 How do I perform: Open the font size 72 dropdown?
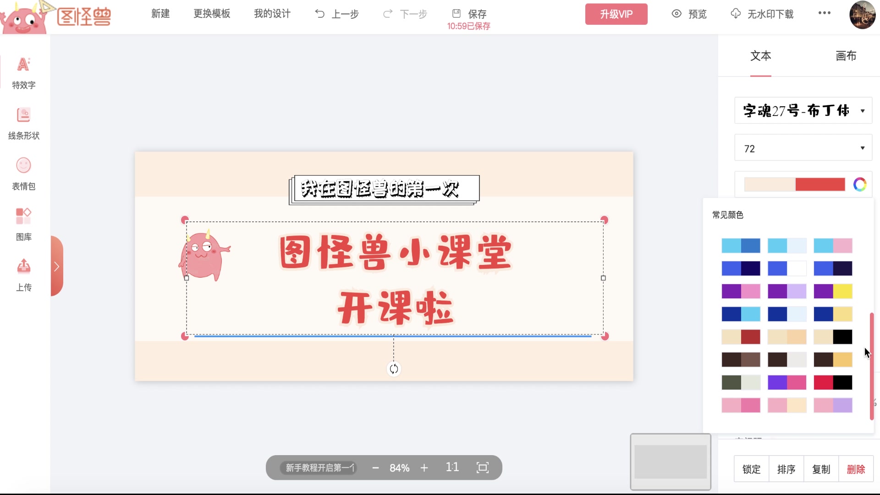pos(803,148)
